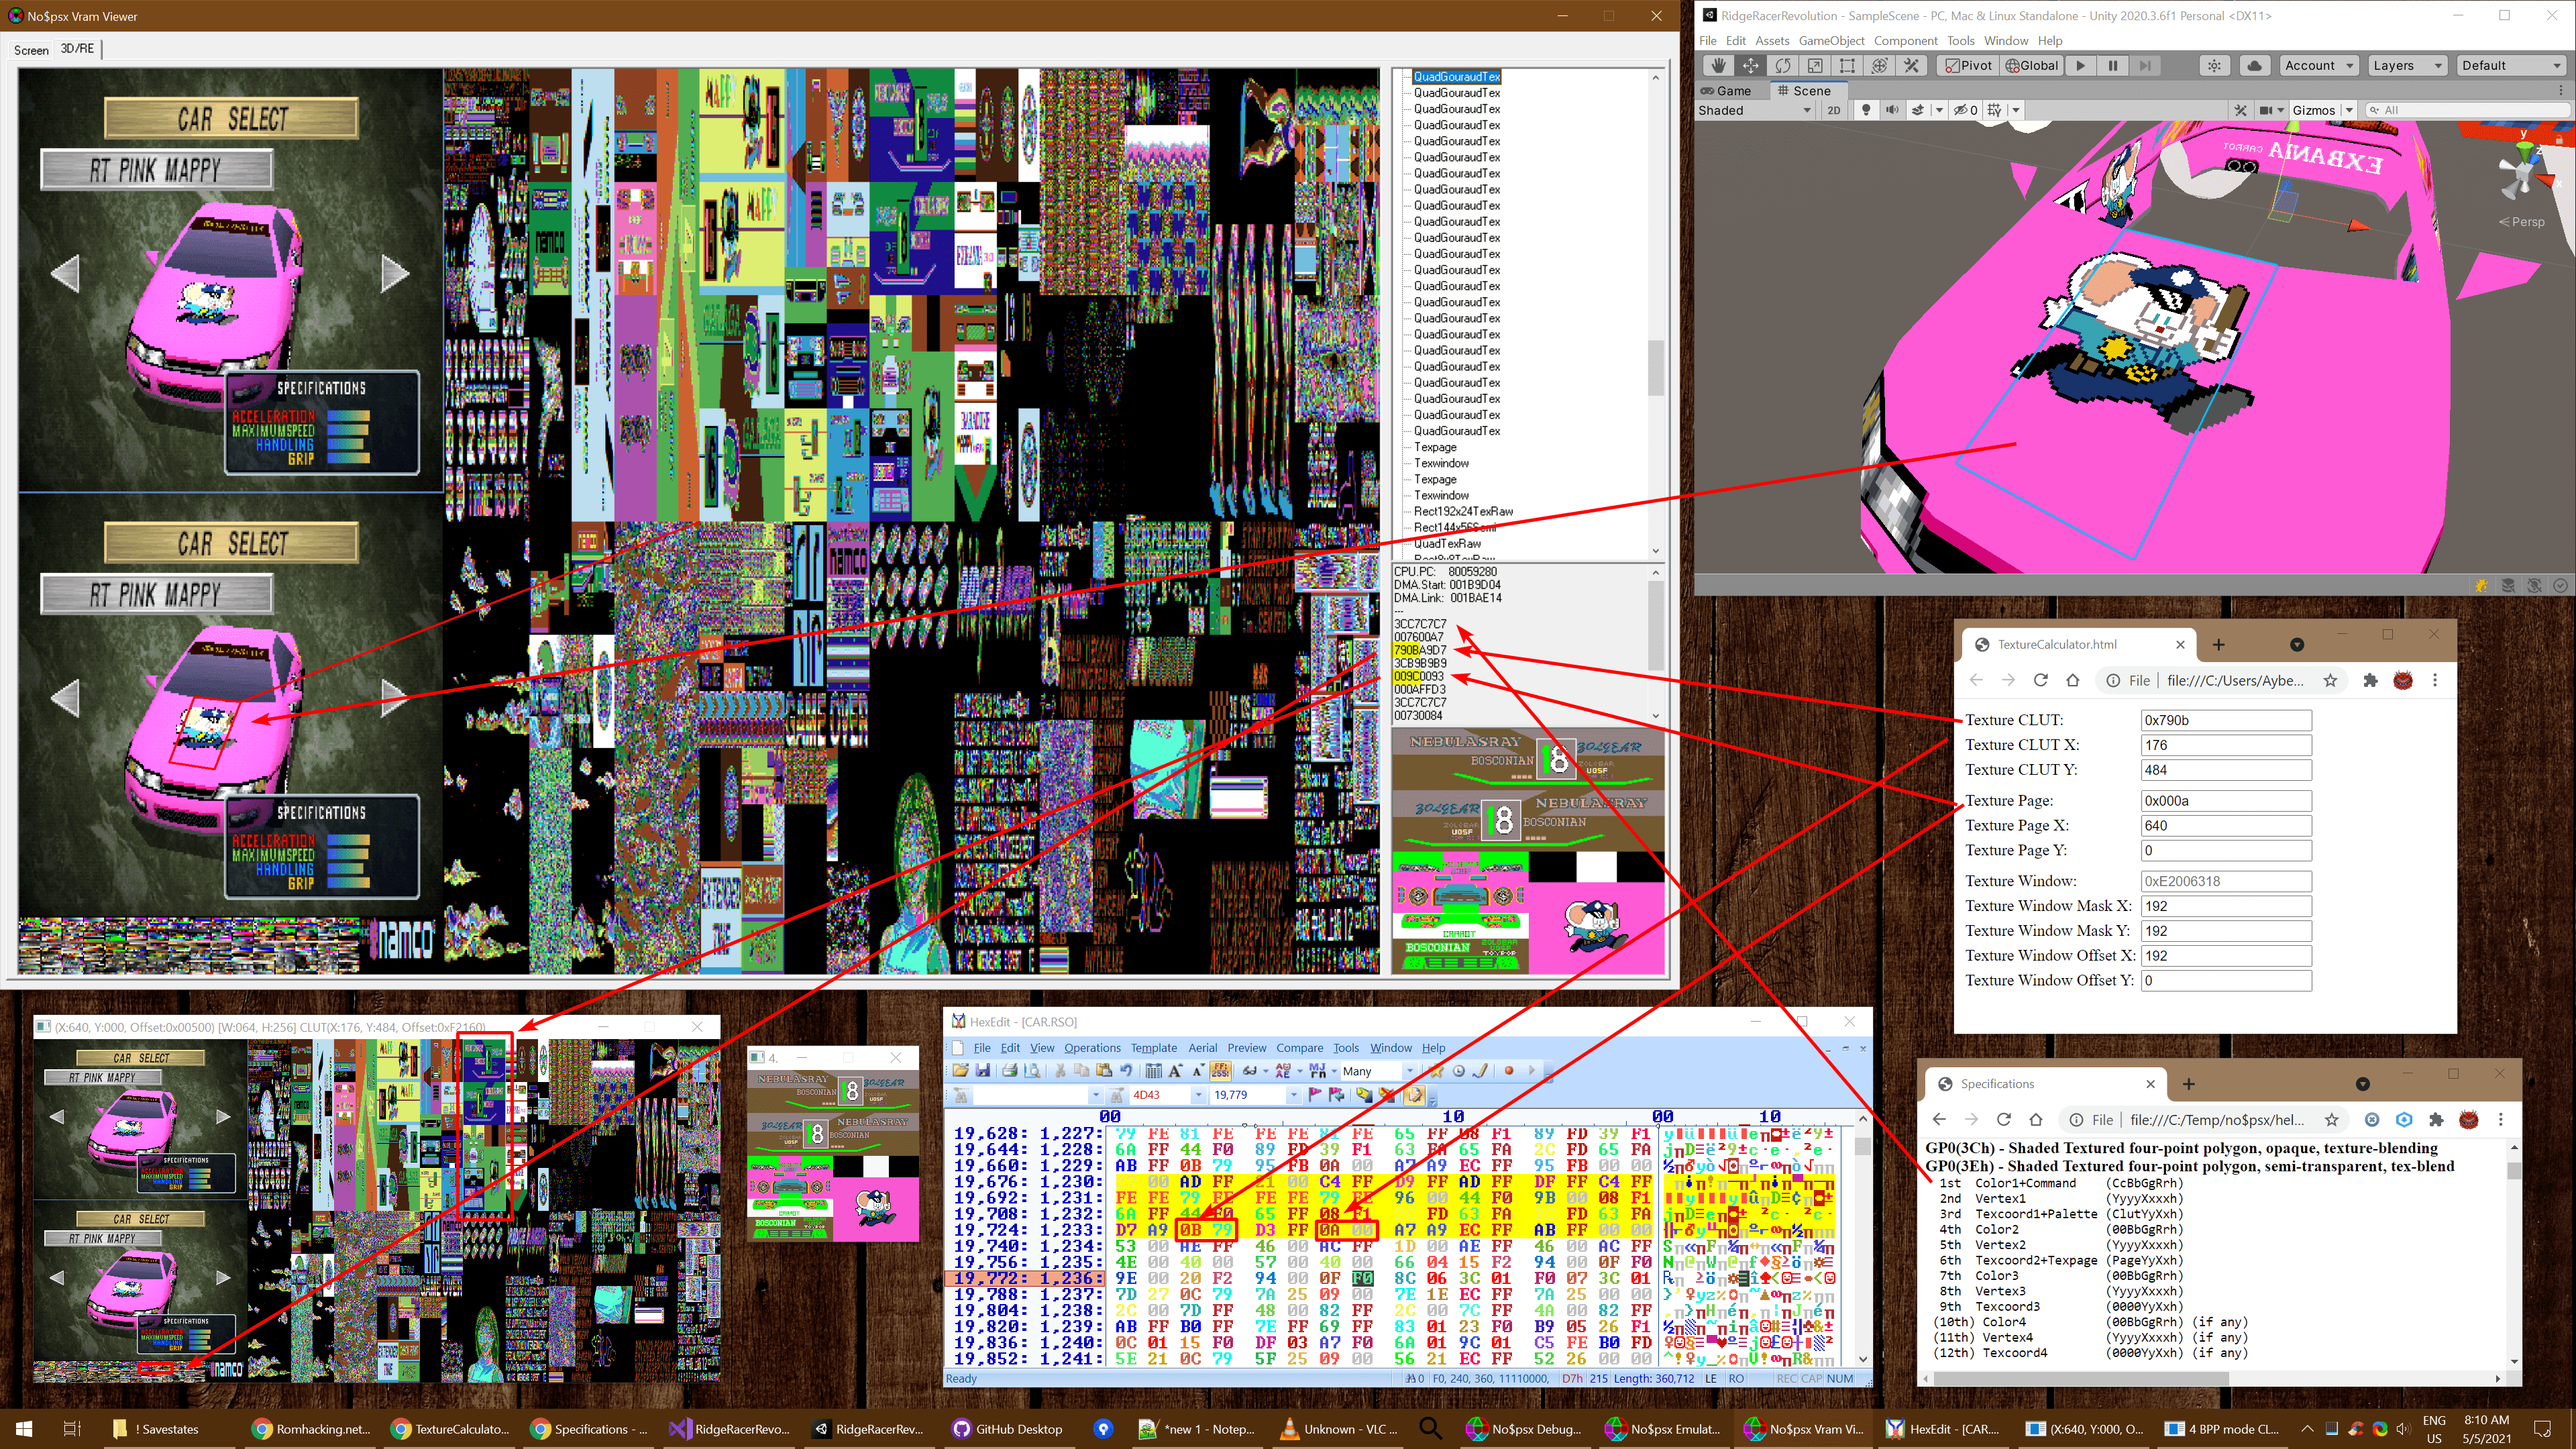Toggle Global handle rotation in Unity

click(x=2032, y=66)
